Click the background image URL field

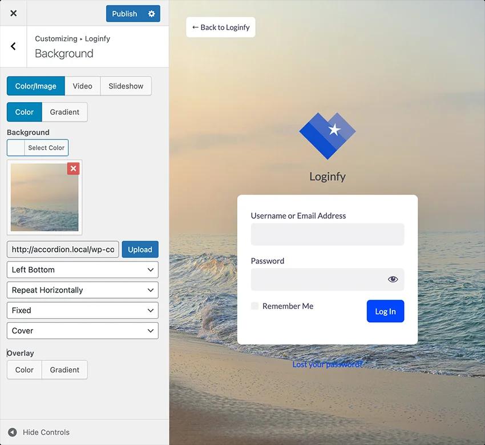click(63, 249)
